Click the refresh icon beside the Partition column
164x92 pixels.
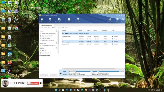click(x=60, y=30)
